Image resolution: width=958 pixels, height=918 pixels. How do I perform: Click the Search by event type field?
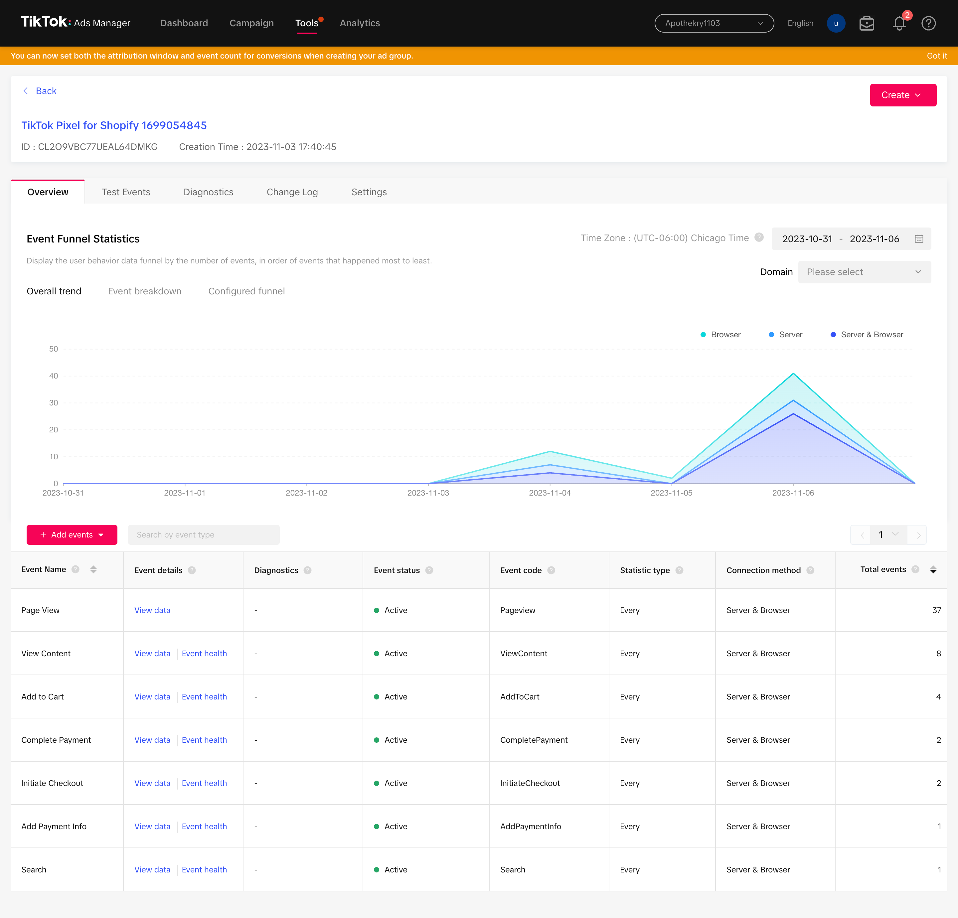(x=204, y=535)
